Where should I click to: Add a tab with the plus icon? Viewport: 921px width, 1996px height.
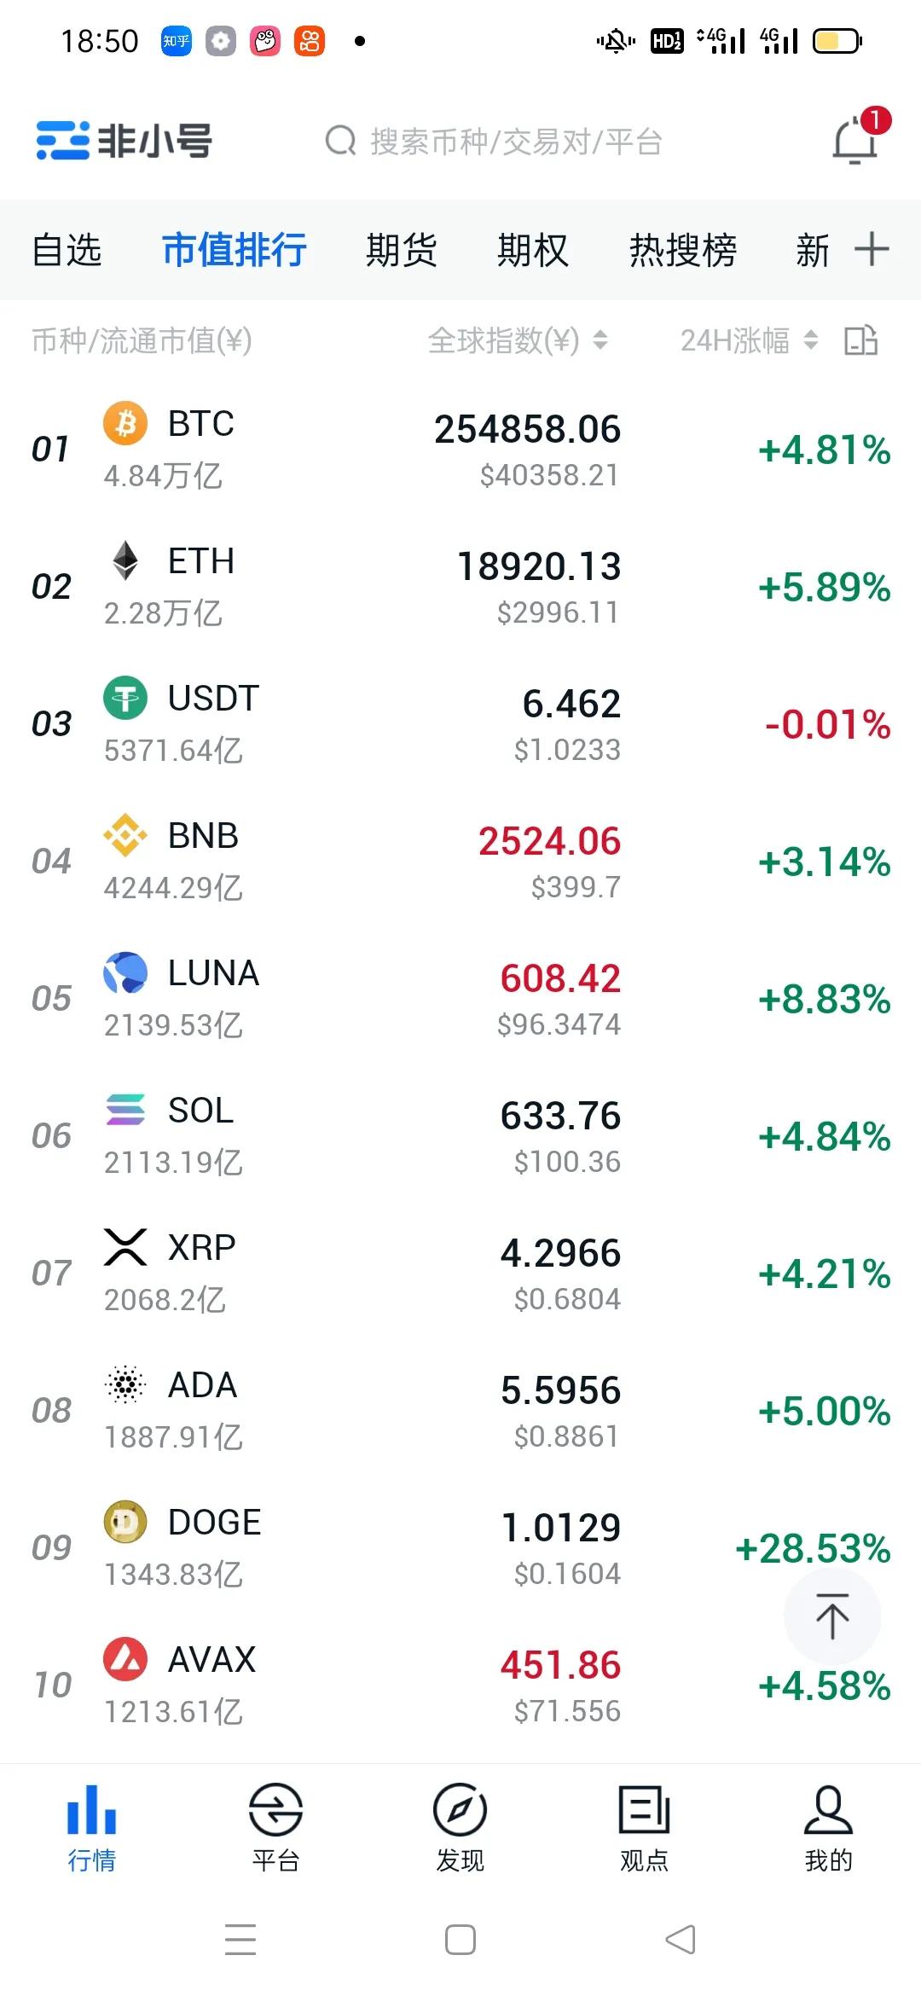[872, 249]
